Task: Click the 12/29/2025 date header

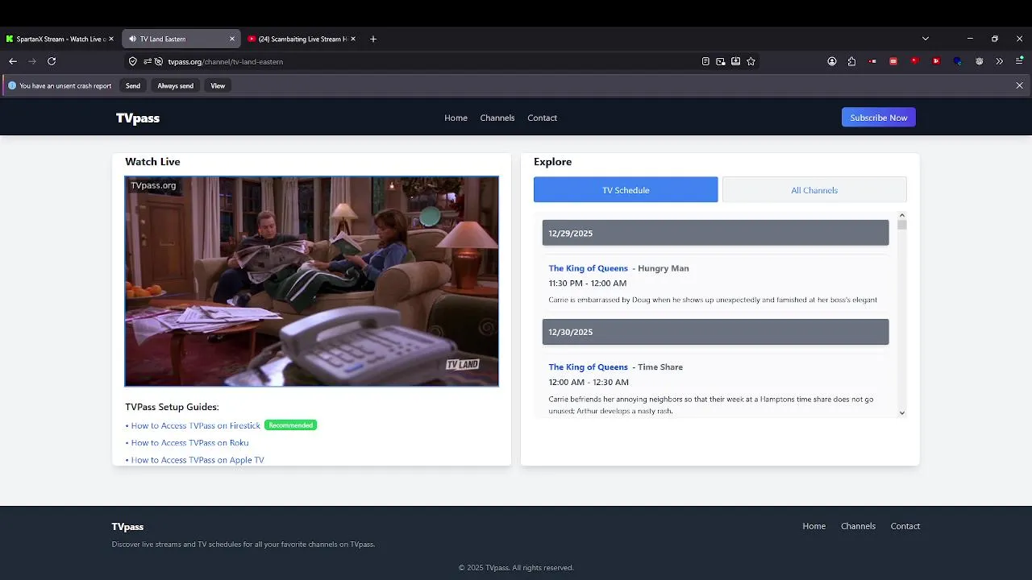Action: coord(715,233)
